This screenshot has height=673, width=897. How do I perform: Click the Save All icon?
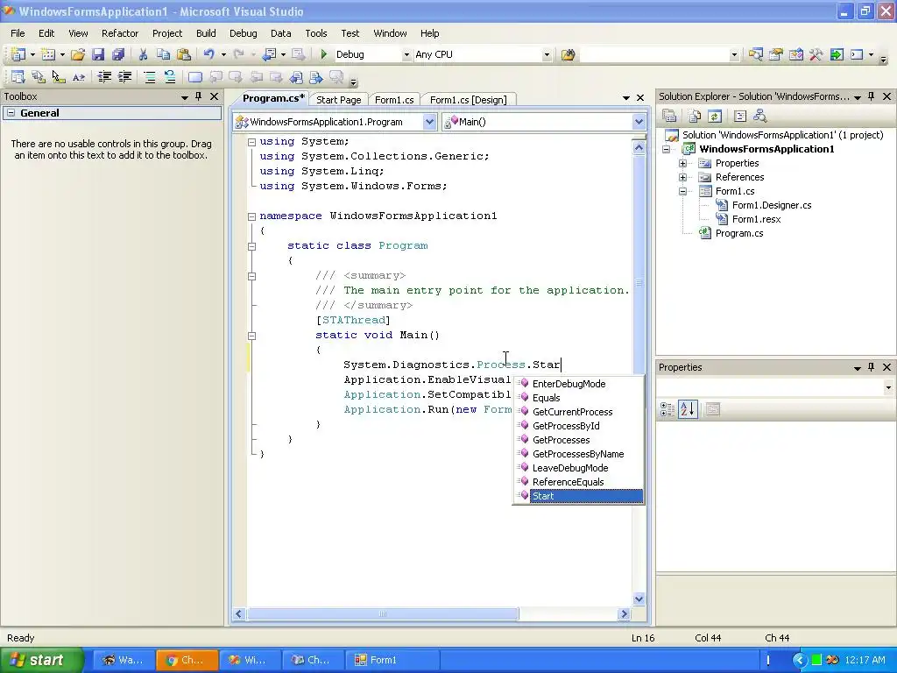[118, 54]
